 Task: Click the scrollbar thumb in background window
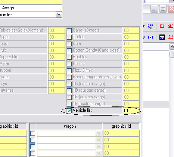[172, 55]
